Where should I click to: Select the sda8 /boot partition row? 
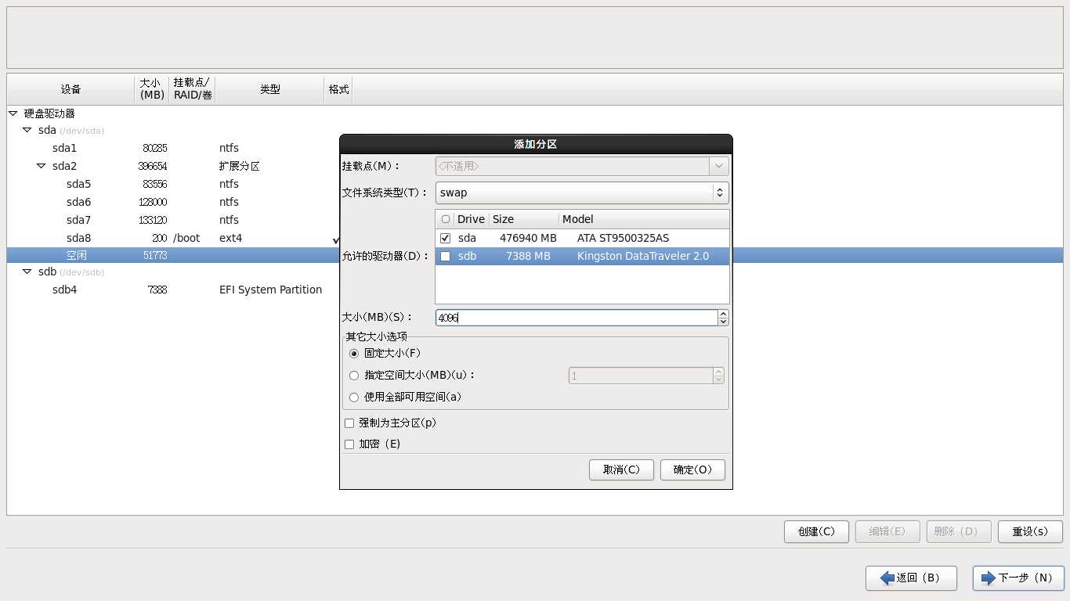pyautogui.click(x=535, y=238)
